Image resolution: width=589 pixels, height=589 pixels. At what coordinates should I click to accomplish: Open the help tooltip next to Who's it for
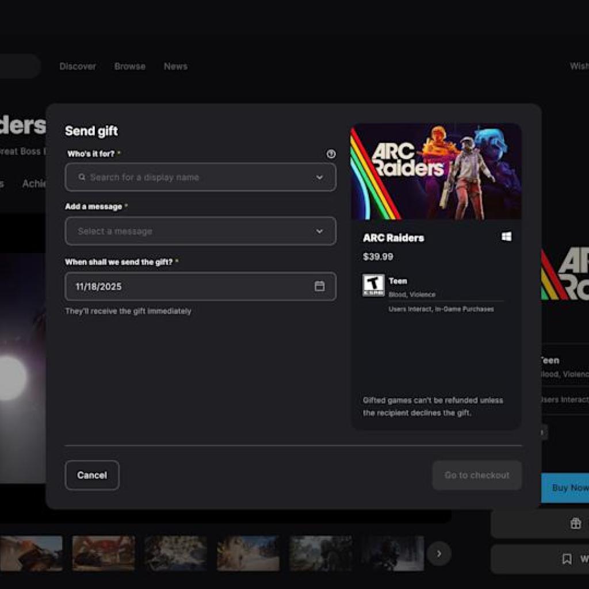click(331, 154)
